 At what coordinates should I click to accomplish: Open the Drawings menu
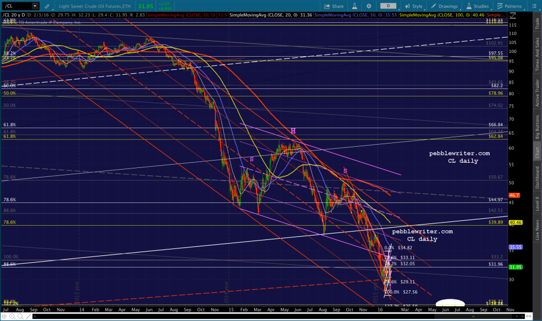(444, 6)
